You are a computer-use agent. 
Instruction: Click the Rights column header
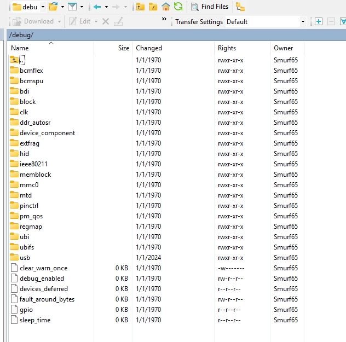(x=227, y=48)
